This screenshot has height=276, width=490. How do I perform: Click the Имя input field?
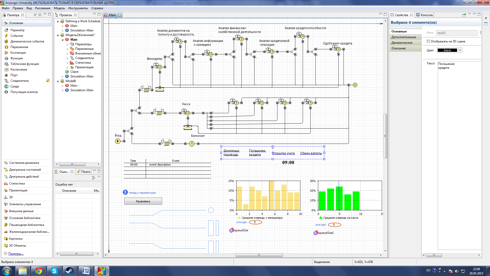pos(456,33)
